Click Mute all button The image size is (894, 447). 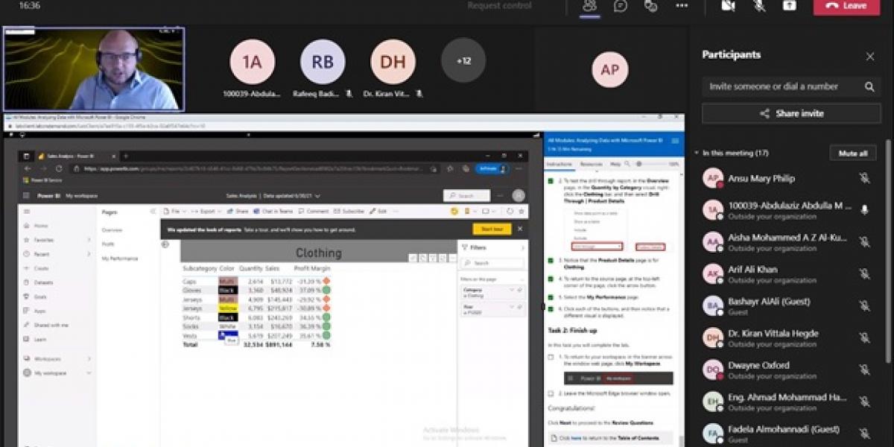853,153
